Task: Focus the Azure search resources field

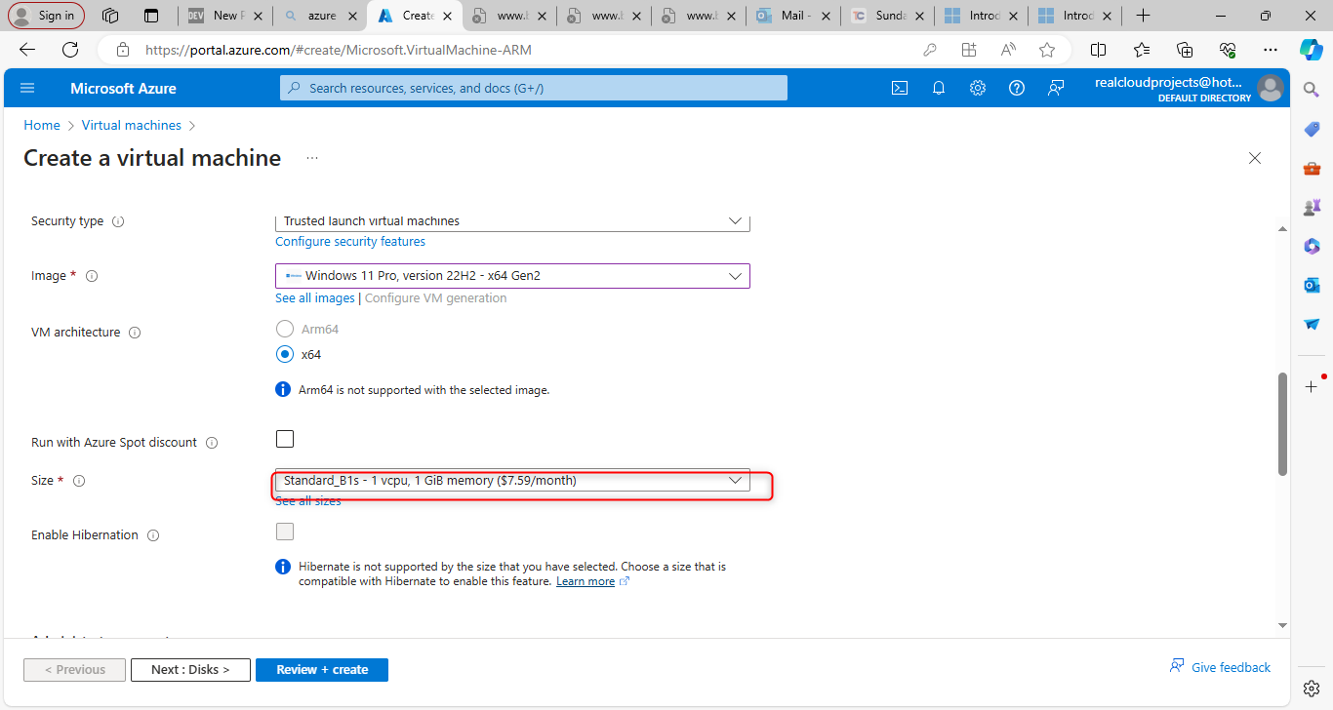Action: [x=533, y=88]
